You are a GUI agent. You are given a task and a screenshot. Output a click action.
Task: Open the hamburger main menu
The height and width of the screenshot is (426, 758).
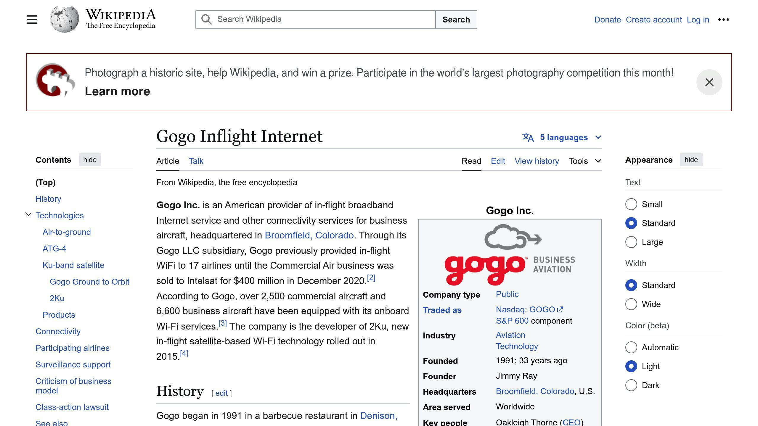32,20
